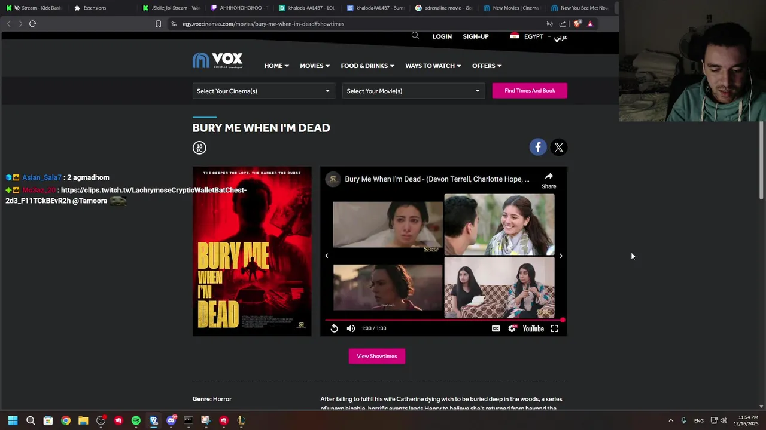
Task: Expand the HOME menu
Action: (276, 66)
